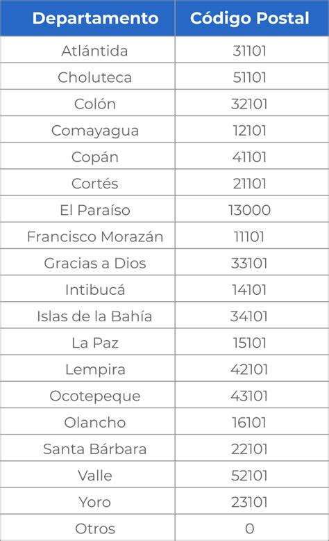
Task: Select postal code 31101 cell
Action: (x=252, y=49)
